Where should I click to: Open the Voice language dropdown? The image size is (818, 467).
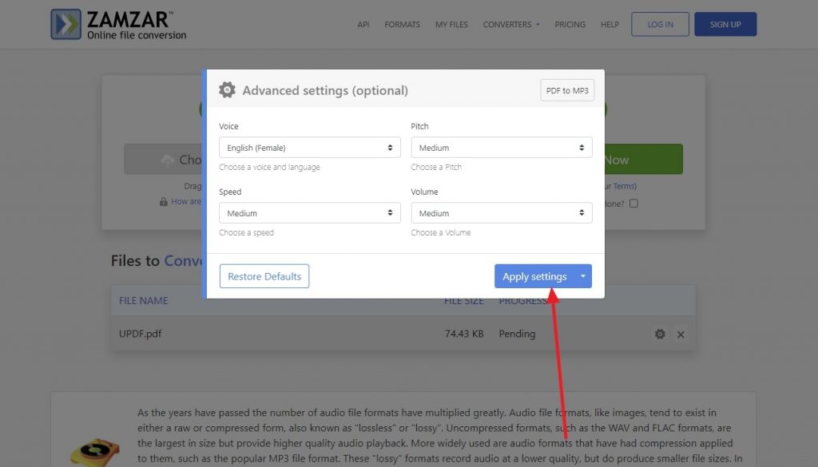click(309, 147)
